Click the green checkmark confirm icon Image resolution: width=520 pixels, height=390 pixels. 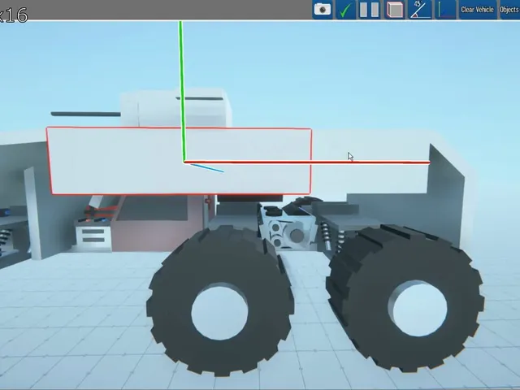(x=346, y=9)
